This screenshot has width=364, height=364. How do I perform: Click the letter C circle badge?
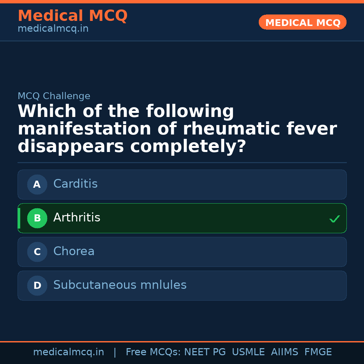point(37,252)
